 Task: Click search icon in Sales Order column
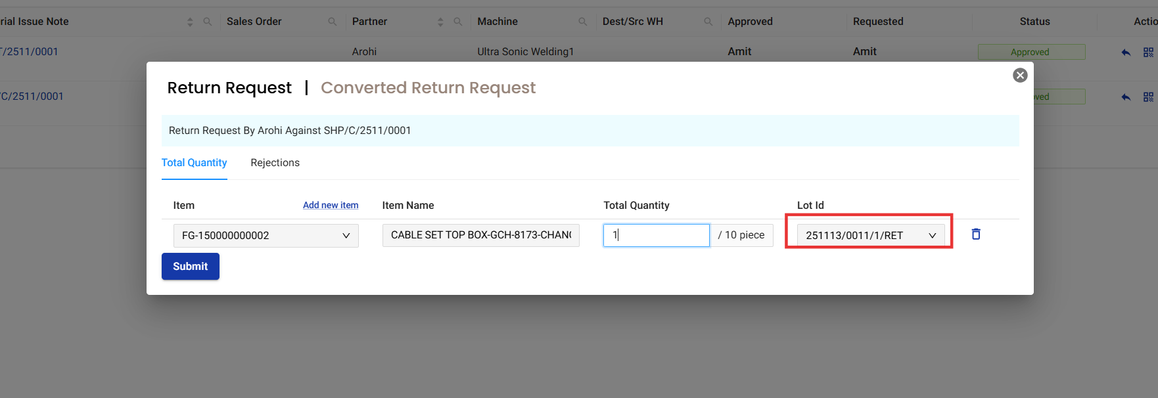tap(333, 22)
